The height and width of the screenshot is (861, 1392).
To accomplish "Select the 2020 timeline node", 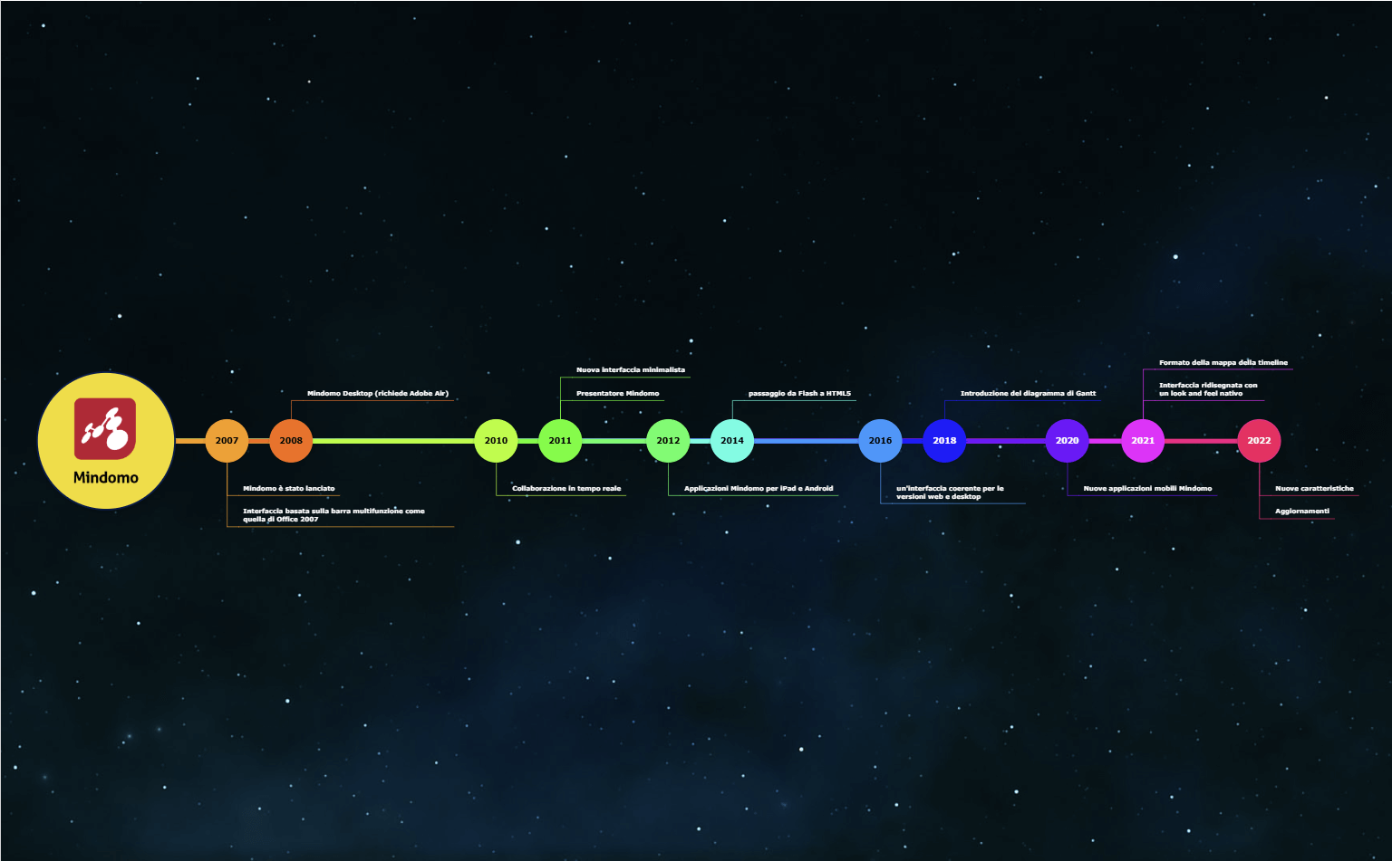I will click(x=1067, y=441).
